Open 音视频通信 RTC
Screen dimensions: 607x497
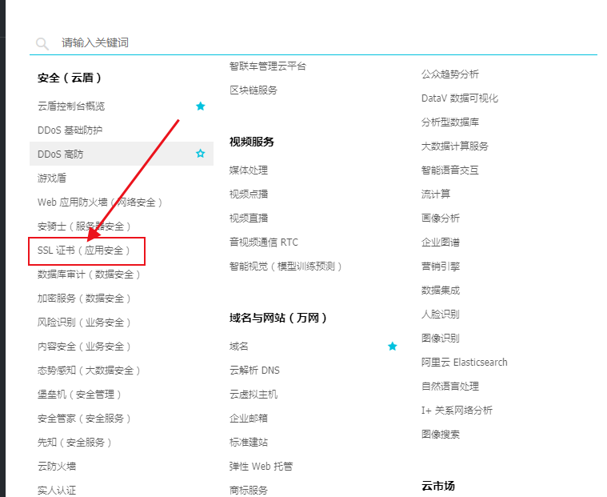point(264,242)
